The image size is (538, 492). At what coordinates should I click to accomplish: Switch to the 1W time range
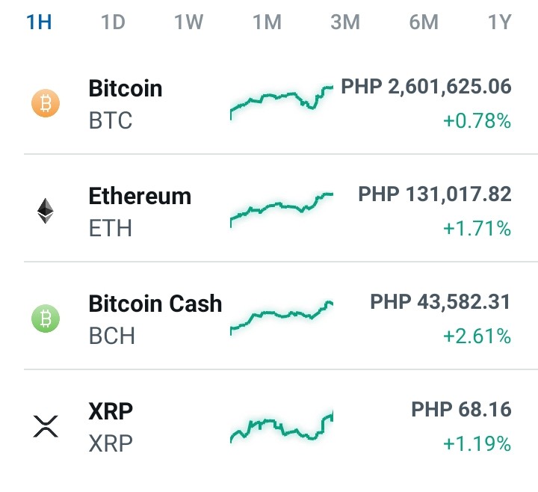coord(189,22)
